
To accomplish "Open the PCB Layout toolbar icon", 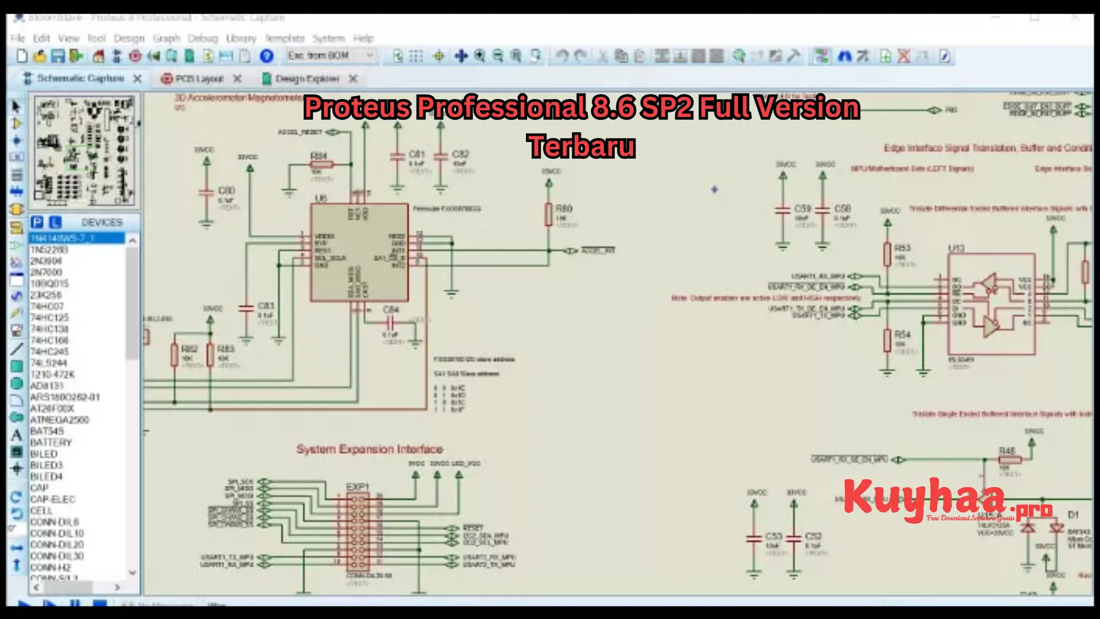I will (135, 56).
